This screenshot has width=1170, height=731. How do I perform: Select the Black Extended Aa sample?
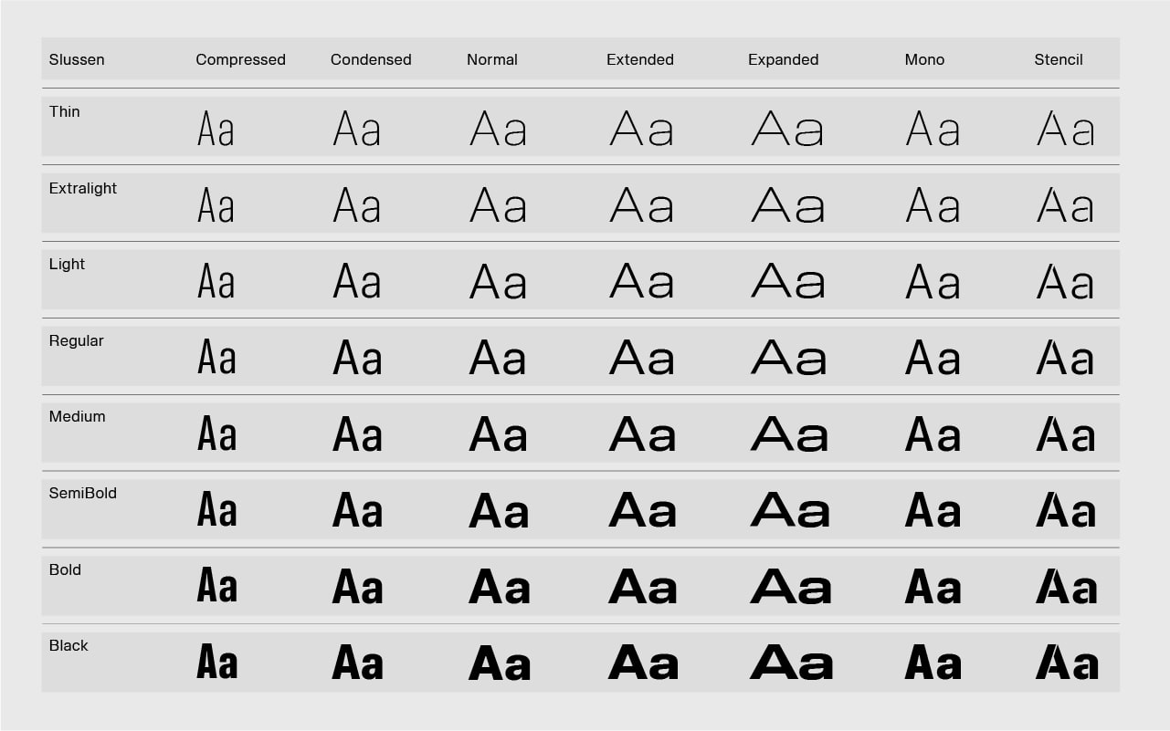[643, 663]
